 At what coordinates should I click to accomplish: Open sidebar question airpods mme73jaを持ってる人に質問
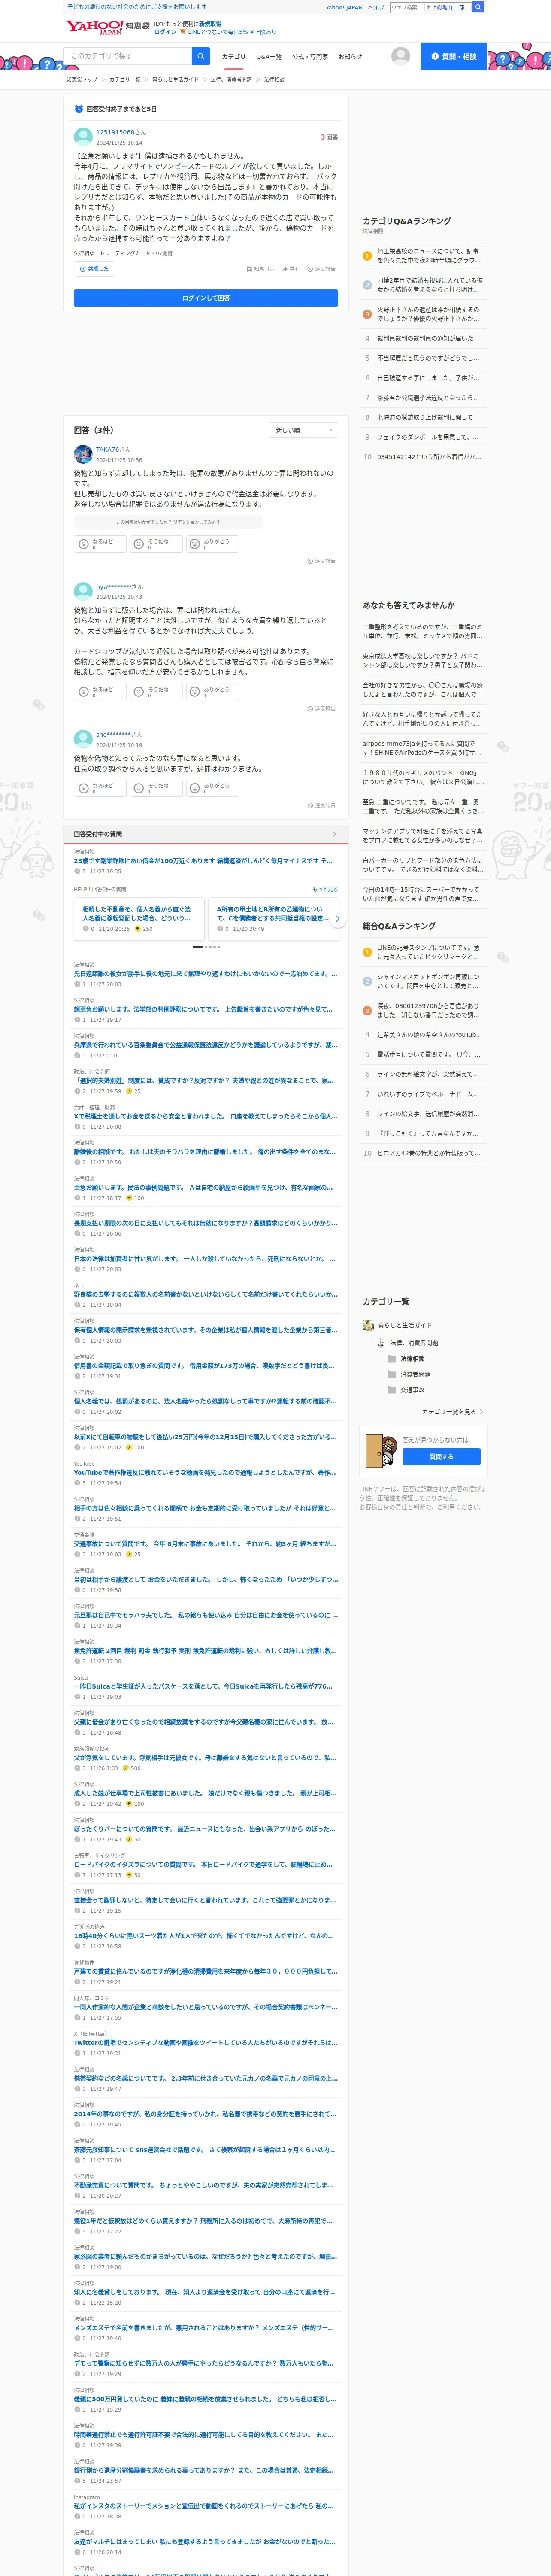(x=423, y=748)
